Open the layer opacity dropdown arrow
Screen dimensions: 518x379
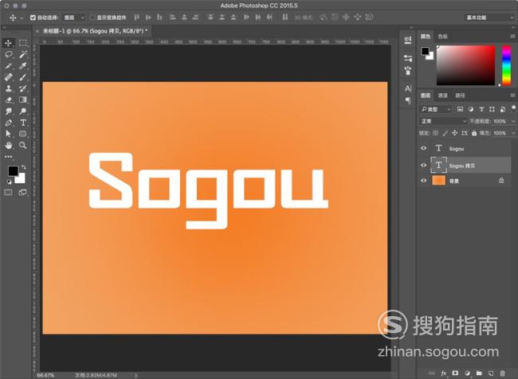pos(512,122)
